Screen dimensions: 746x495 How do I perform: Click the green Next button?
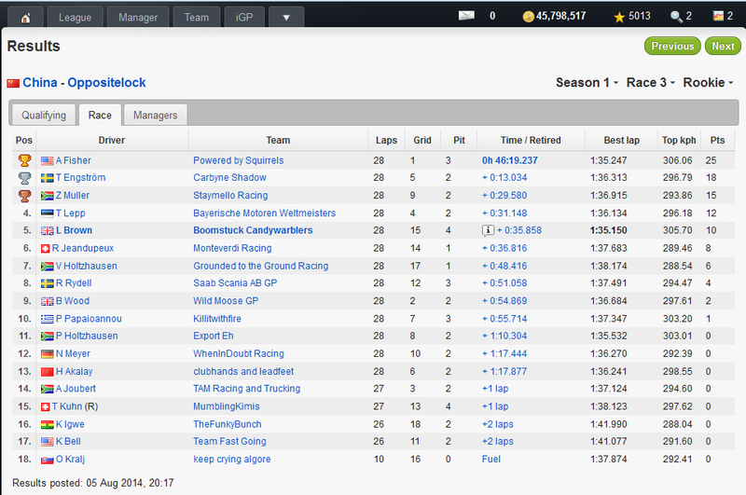point(723,46)
